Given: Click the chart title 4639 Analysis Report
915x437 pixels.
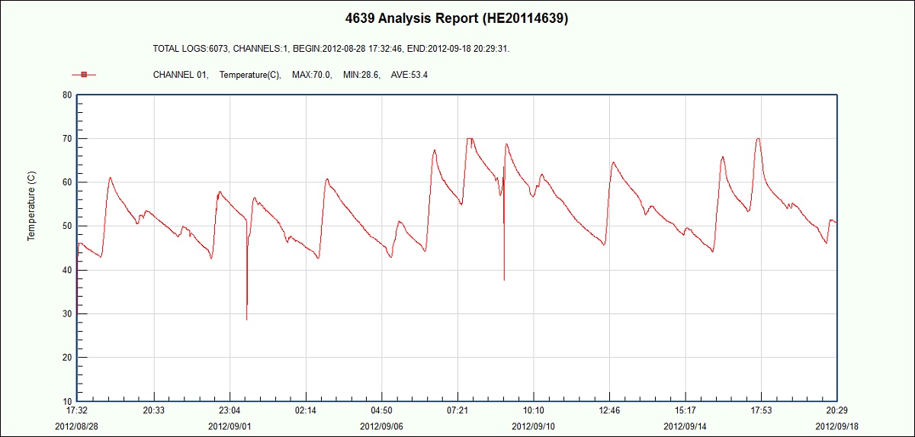Looking at the screenshot, I should (x=457, y=18).
